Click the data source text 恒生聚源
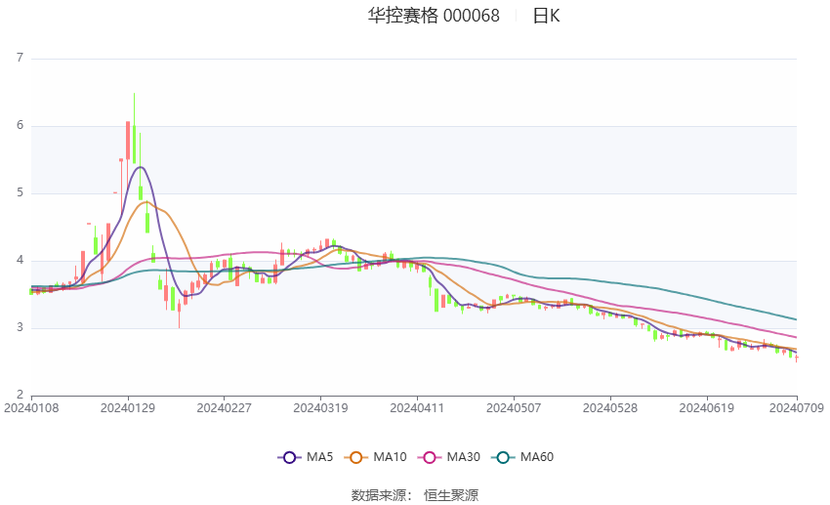The height and width of the screenshot is (505, 830). click(451, 495)
